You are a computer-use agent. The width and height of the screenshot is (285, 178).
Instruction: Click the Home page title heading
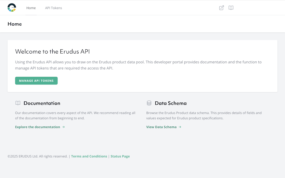coord(15,24)
